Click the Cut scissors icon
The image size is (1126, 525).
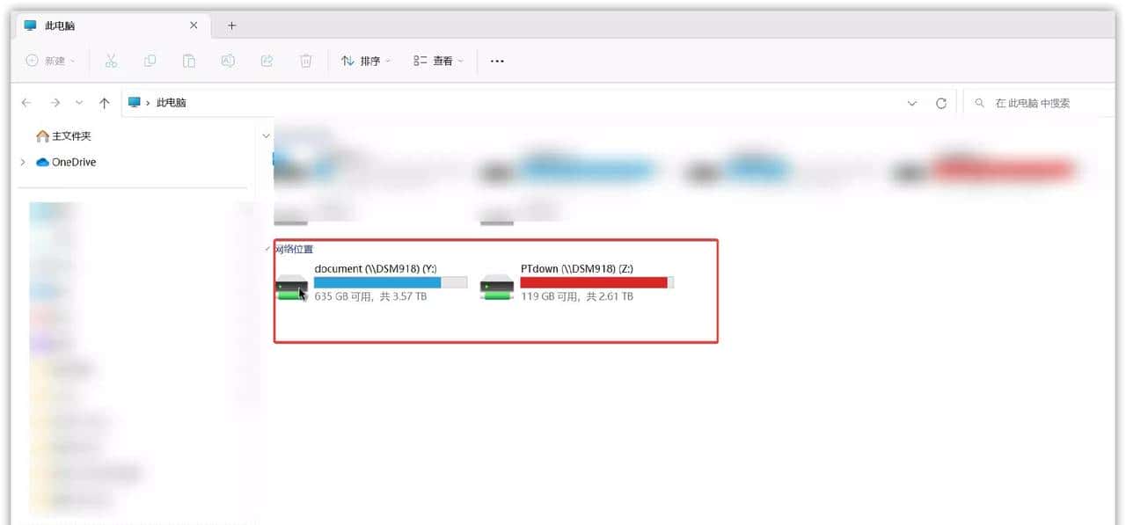point(111,61)
